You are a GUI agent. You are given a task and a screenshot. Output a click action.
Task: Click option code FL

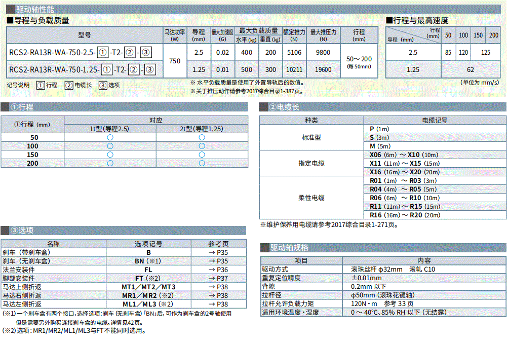tap(148, 270)
